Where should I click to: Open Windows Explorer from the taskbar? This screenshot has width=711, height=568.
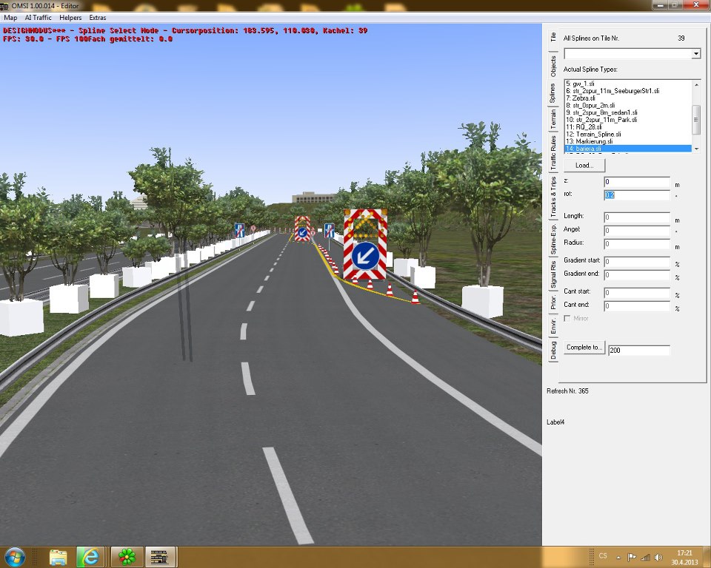click(x=59, y=555)
